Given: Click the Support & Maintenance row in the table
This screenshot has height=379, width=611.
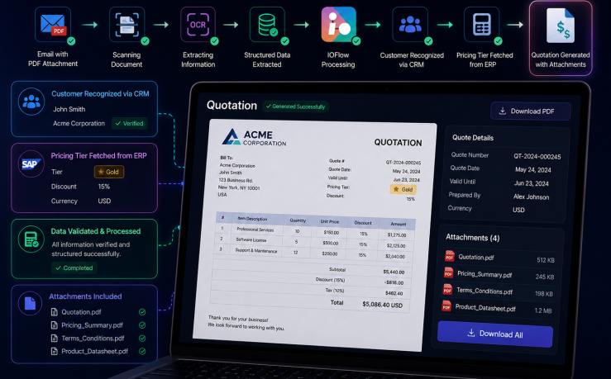Looking at the screenshot, I should 313,253.
